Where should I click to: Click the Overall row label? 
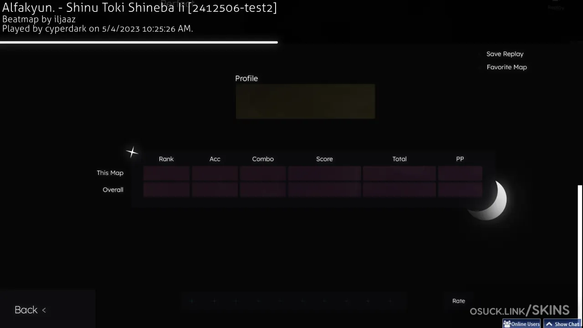coord(113,190)
